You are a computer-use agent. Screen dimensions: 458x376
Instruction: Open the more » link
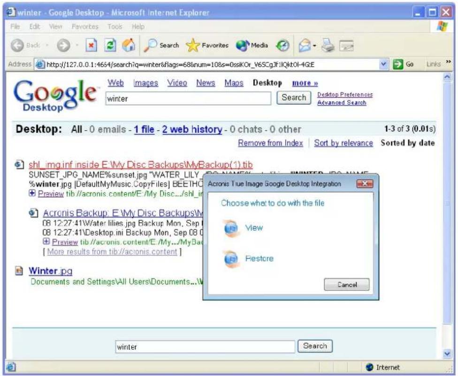(x=305, y=83)
